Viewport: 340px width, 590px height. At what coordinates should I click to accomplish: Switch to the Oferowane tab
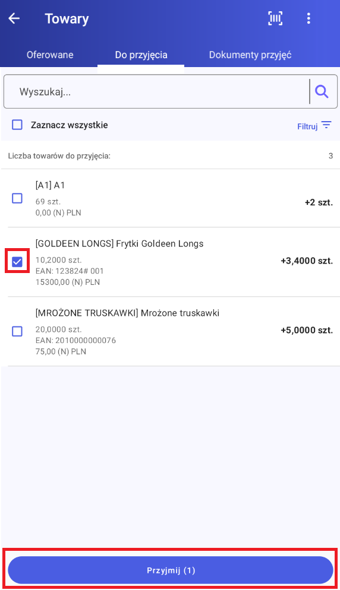point(50,55)
